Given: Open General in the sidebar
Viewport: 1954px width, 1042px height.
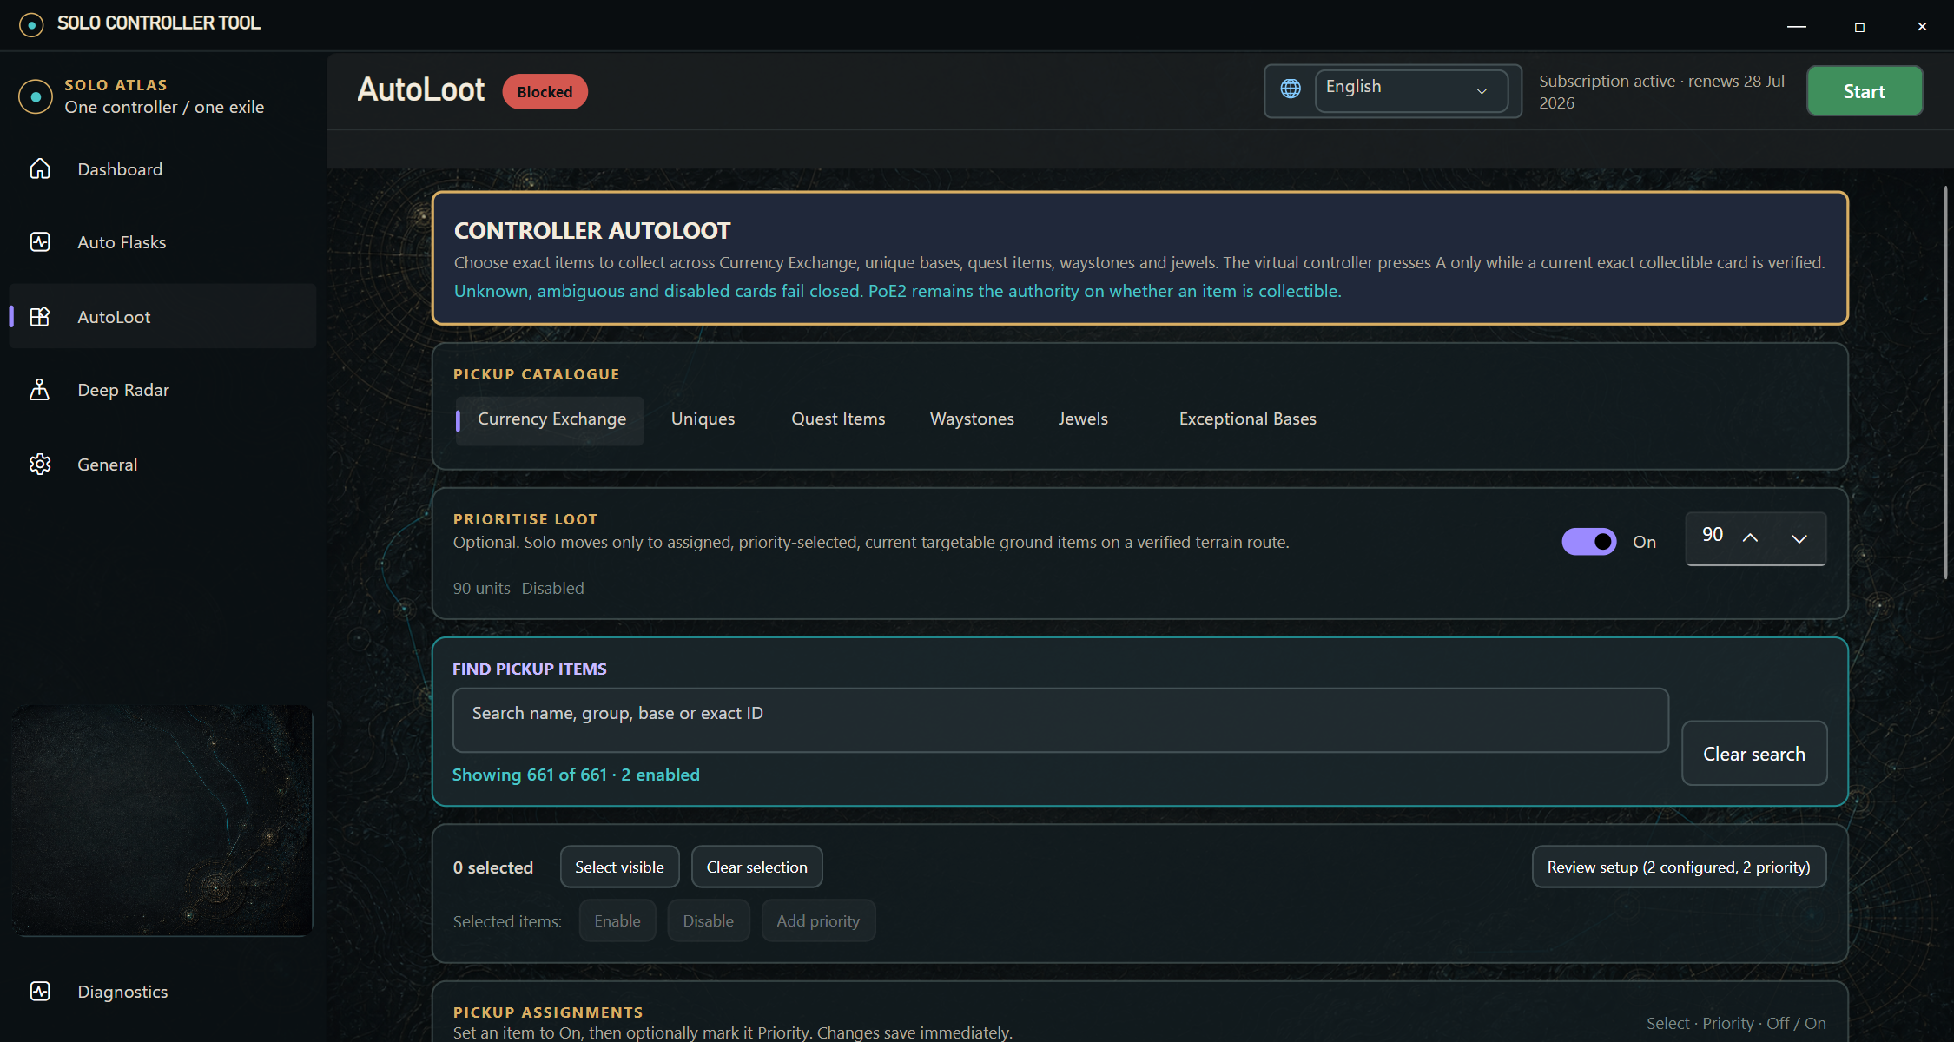Looking at the screenshot, I should tap(162, 465).
